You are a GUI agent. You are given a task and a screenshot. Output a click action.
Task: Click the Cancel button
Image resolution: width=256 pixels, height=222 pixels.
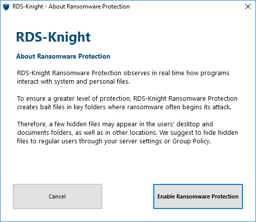click(x=58, y=196)
